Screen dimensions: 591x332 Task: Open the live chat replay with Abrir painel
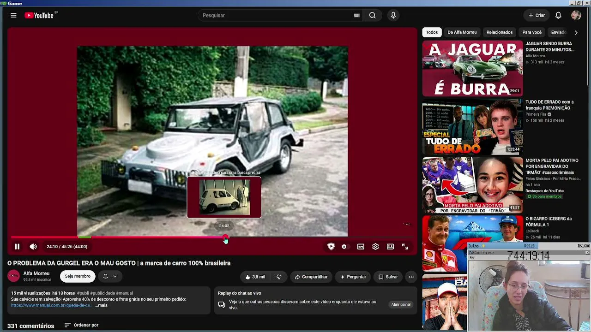(401, 305)
